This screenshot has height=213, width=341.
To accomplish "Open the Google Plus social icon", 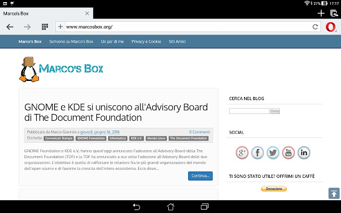I will coord(242,153).
